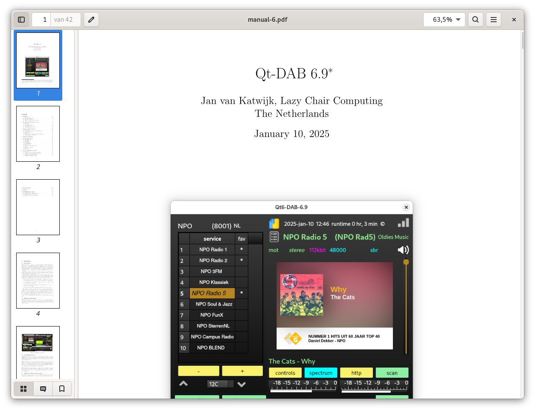
Task: Click the signal strength bars icon
Action: coord(403,223)
